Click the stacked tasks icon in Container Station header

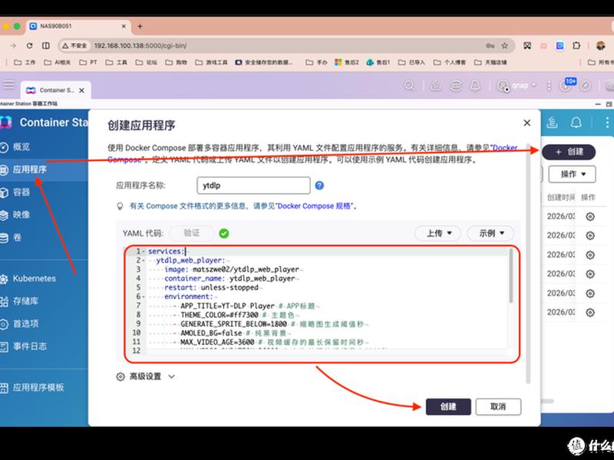coord(552,123)
